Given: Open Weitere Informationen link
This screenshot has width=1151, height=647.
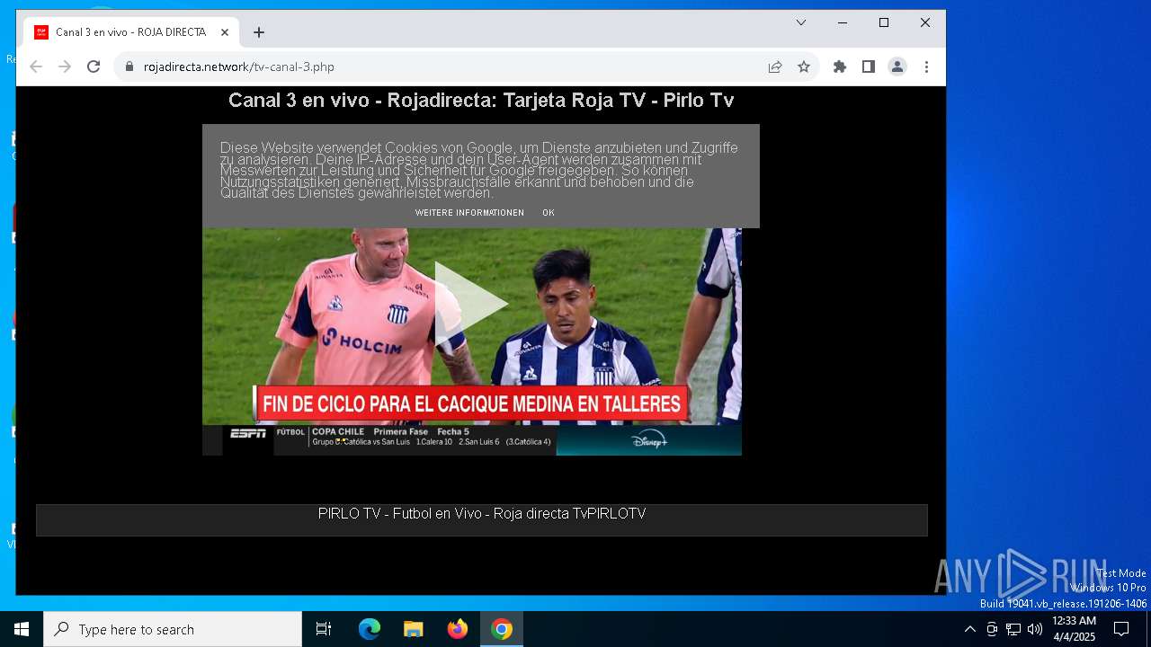Looking at the screenshot, I should pos(469,213).
